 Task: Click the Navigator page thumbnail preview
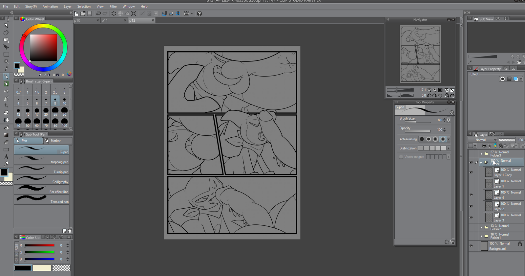(x=420, y=54)
